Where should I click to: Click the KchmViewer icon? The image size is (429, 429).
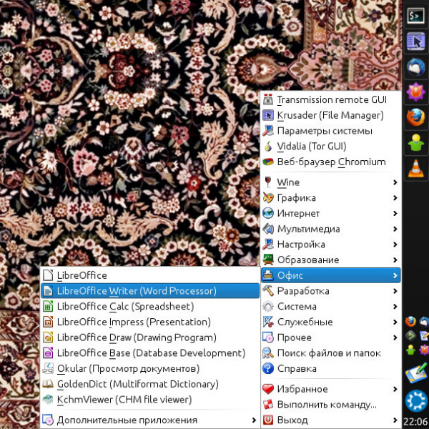[48, 400]
